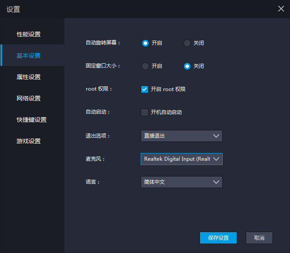Check the 开机自动启动 checkbox

click(145, 112)
